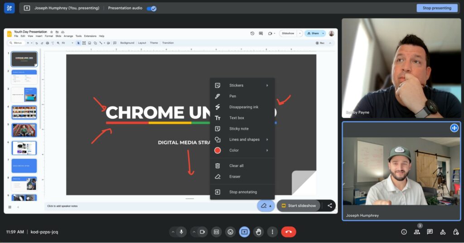The image size is (464, 243).
Task: Open the Arrange menu in Slides
Action: [68, 36]
